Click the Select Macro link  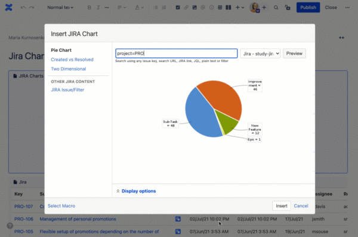click(x=61, y=206)
